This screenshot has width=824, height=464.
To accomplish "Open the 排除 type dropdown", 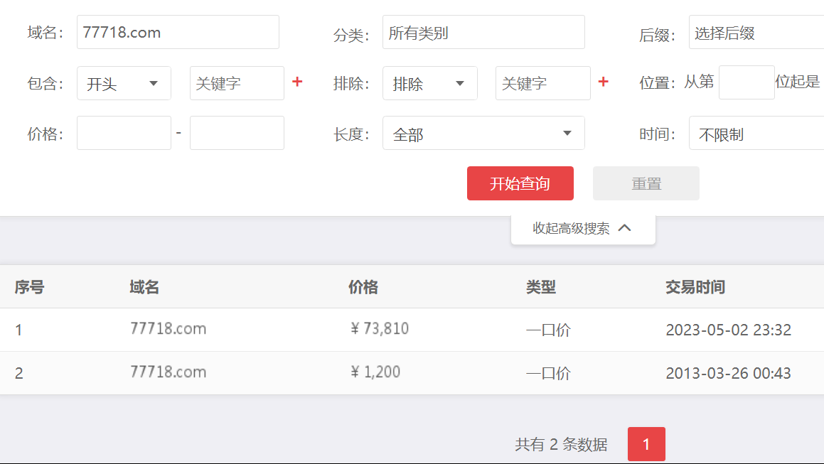I will (x=429, y=83).
